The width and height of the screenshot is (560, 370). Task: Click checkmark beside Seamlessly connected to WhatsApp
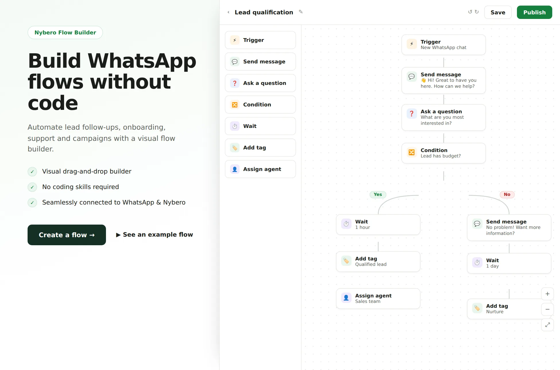tap(32, 203)
